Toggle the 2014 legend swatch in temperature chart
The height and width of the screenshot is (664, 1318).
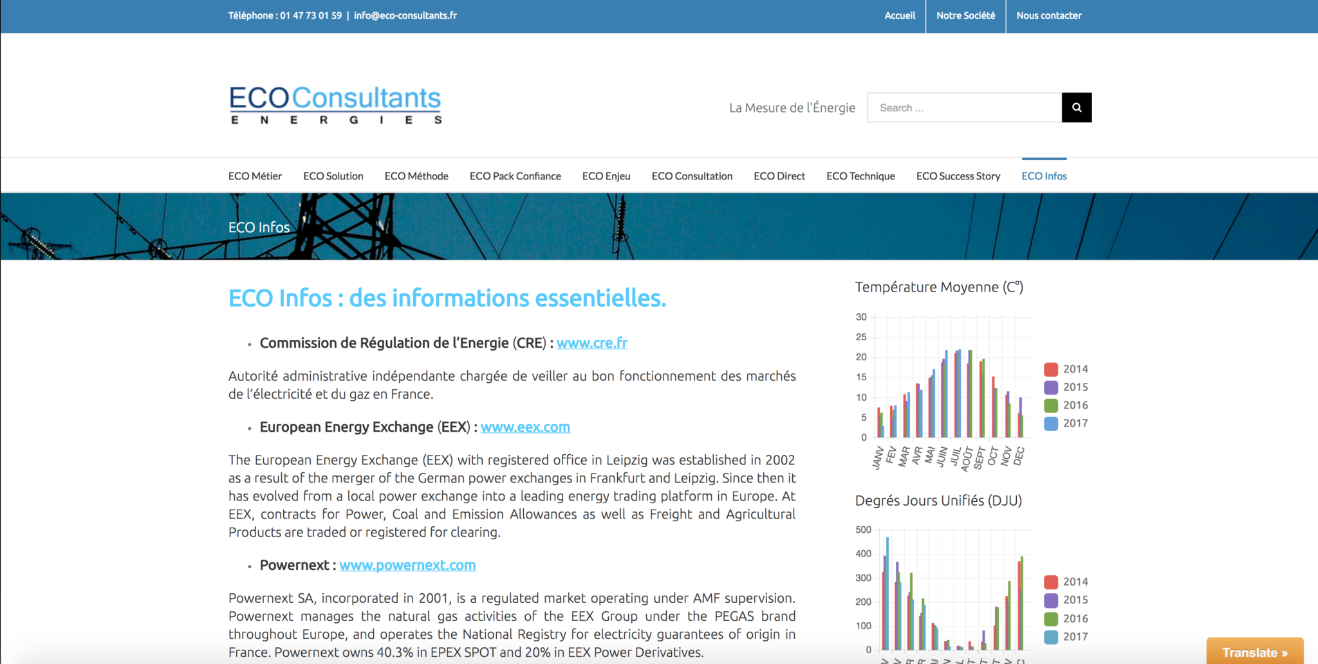tap(1051, 369)
